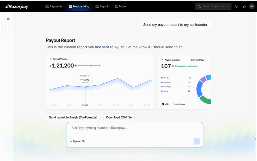Open the activity pulse icon
This screenshot has height=161, width=257.
(x=236, y=7)
